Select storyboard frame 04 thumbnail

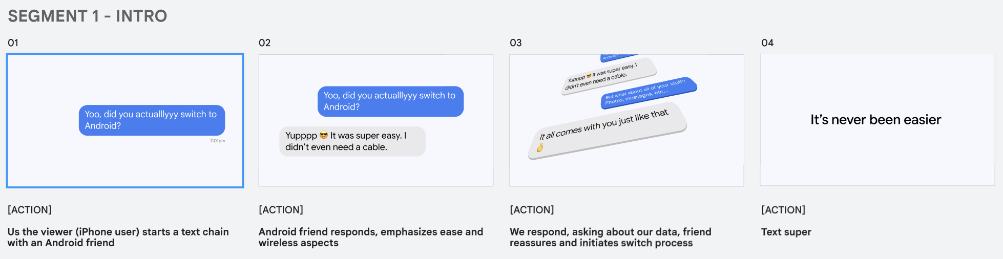click(x=877, y=120)
